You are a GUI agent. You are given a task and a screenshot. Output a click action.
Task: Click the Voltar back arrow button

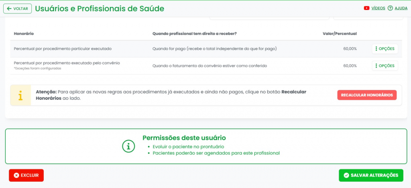[x=17, y=8]
